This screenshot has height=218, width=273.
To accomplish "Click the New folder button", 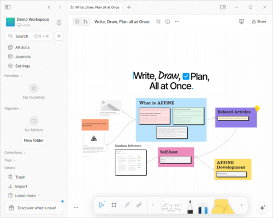I will 34,140.
